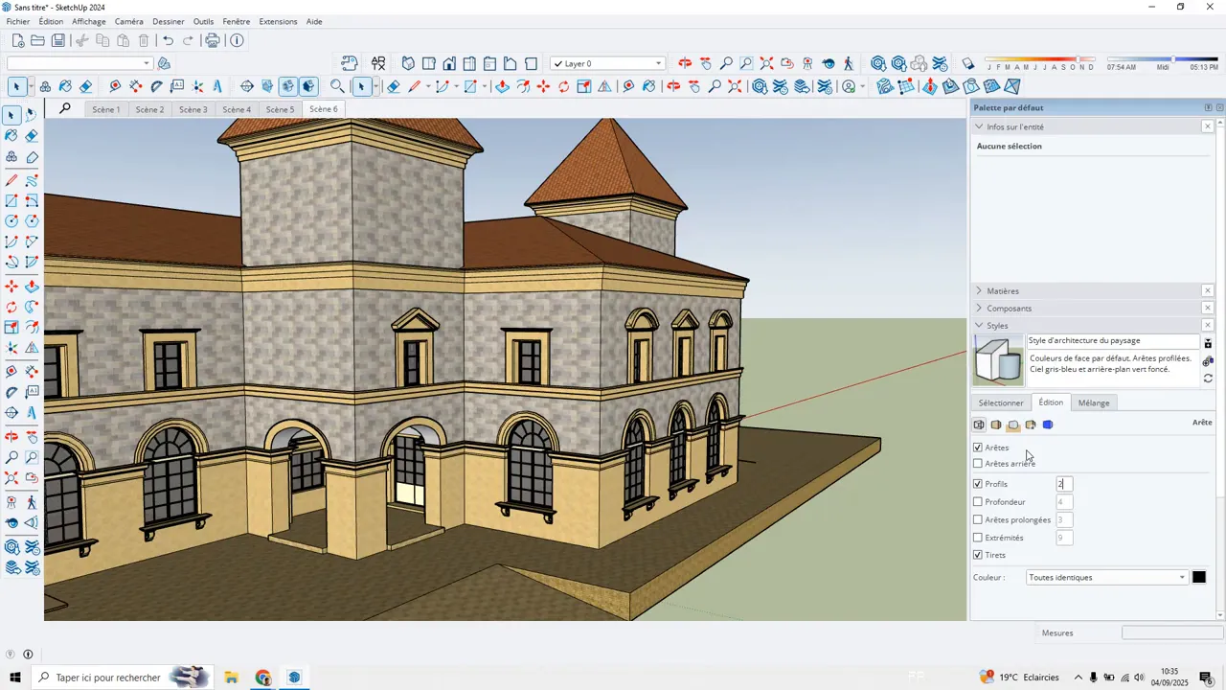The height and width of the screenshot is (690, 1226).
Task: Open the Couleur 'Toutes identiques' dropdown
Action: coord(1106,578)
